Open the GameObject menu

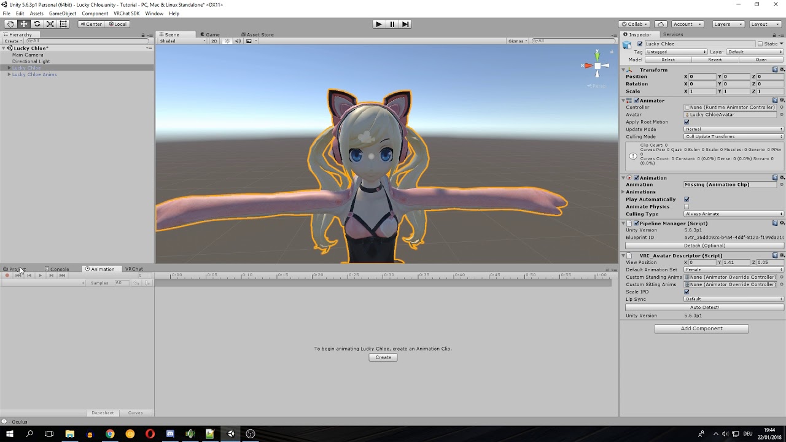(x=63, y=14)
